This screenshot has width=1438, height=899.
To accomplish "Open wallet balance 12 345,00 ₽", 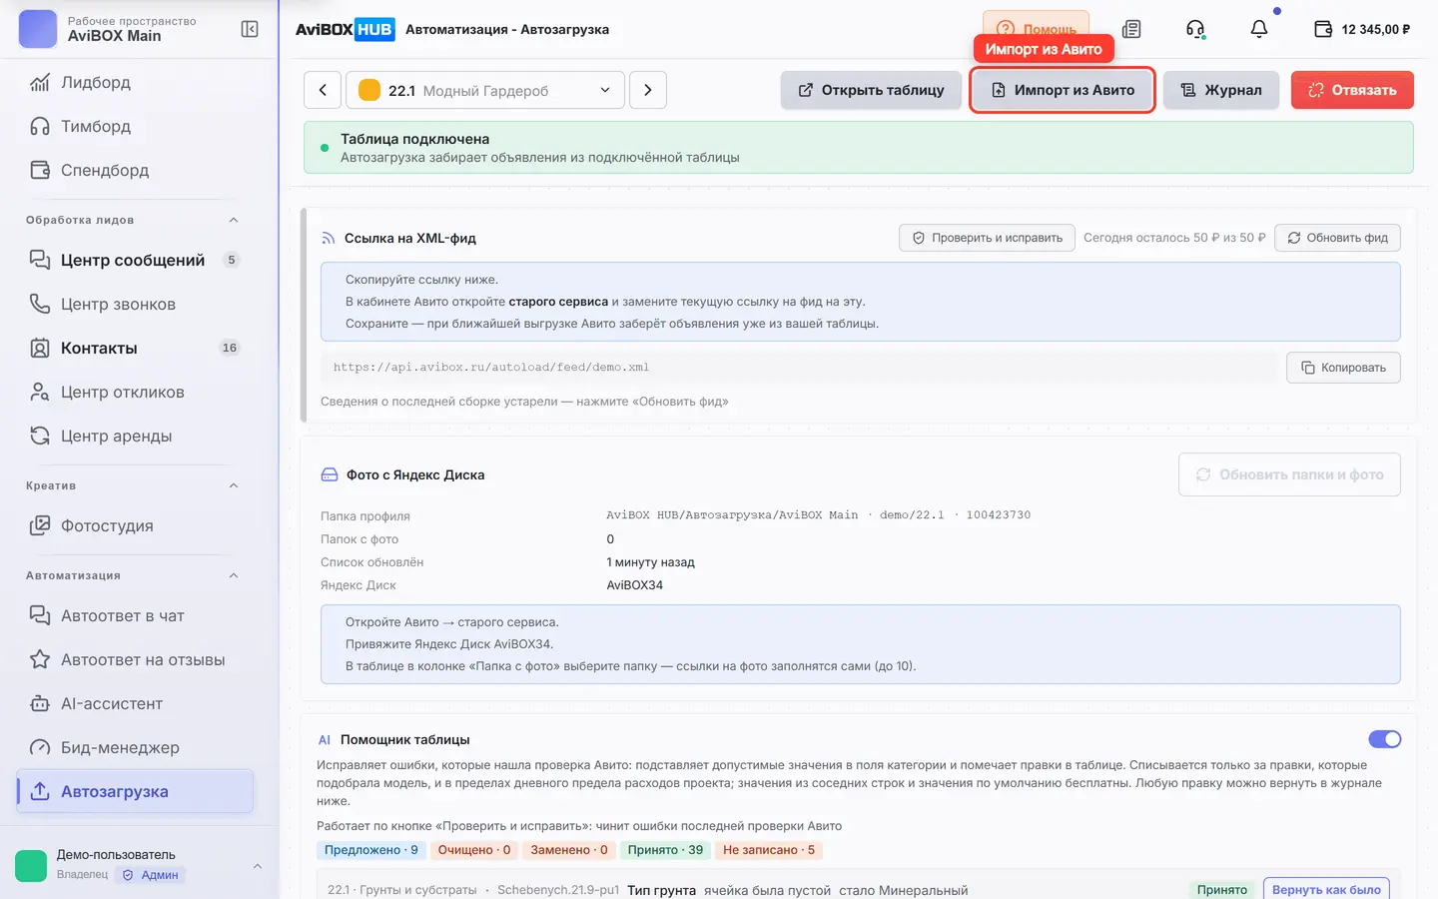I will point(1362,29).
